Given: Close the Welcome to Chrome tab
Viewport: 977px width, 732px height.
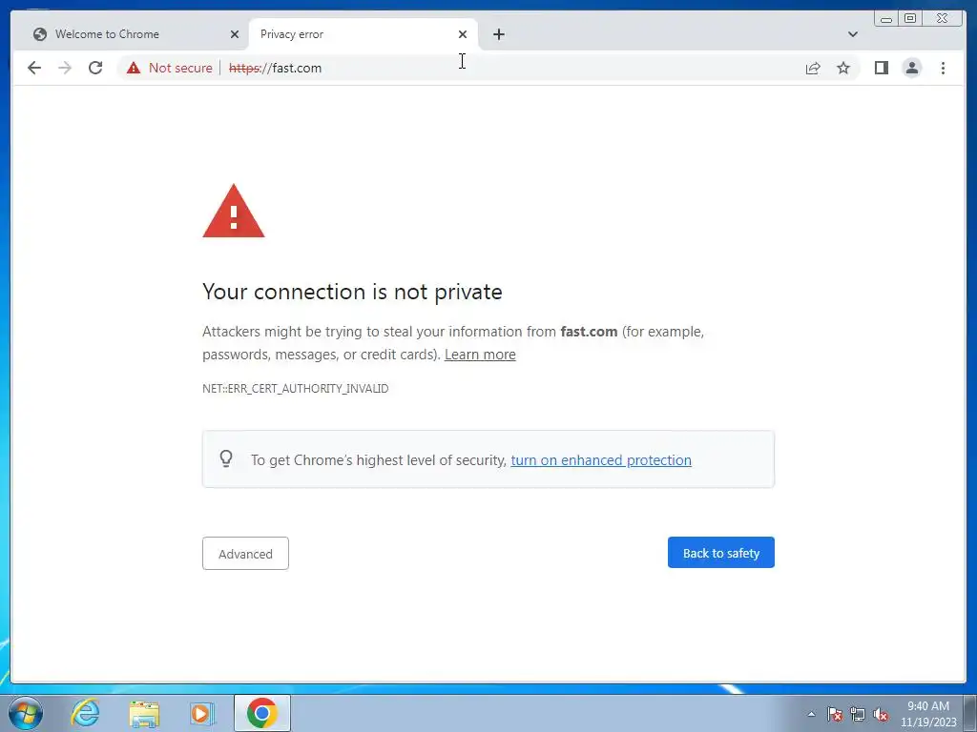Looking at the screenshot, I should [235, 34].
